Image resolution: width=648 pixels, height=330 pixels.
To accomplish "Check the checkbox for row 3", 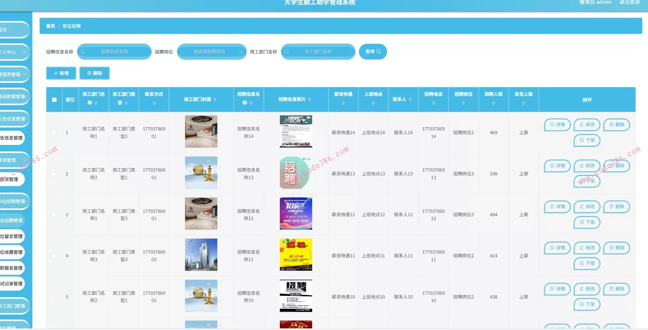I will 54,215.
